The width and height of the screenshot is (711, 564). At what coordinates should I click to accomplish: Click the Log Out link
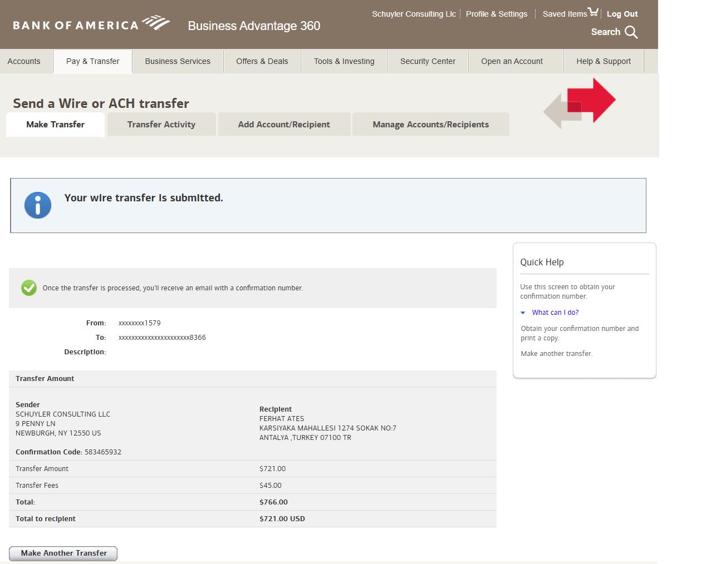coord(622,14)
